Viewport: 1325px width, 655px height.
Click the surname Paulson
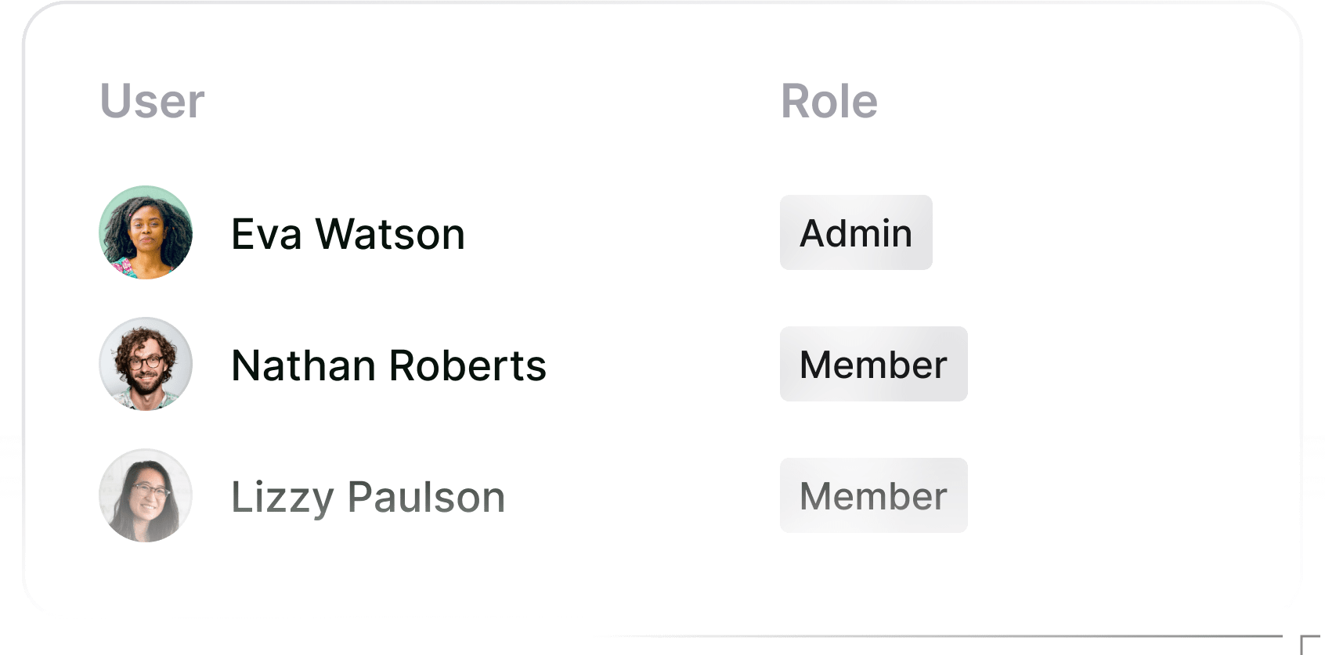[x=426, y=497]
